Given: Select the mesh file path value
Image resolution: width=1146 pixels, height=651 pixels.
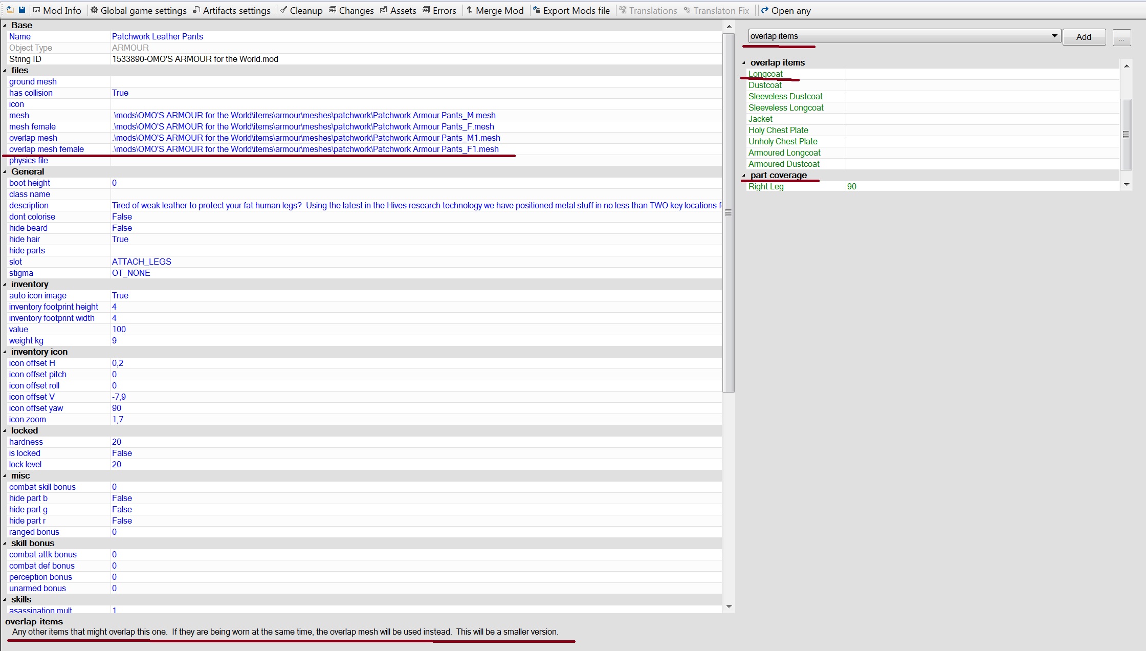Looking at the screenshot, I should (x=304, y=115).
